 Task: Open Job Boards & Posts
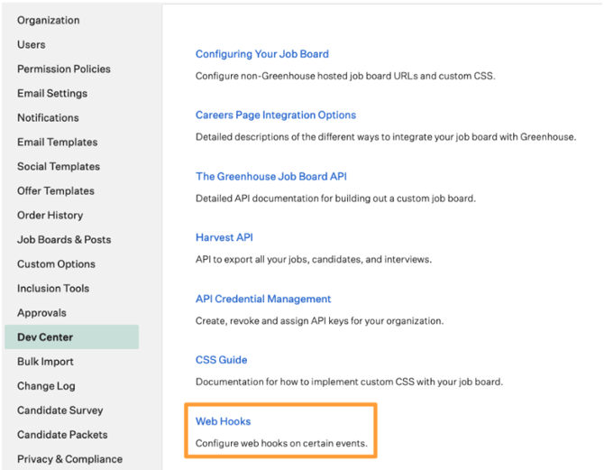click(64, 239)
